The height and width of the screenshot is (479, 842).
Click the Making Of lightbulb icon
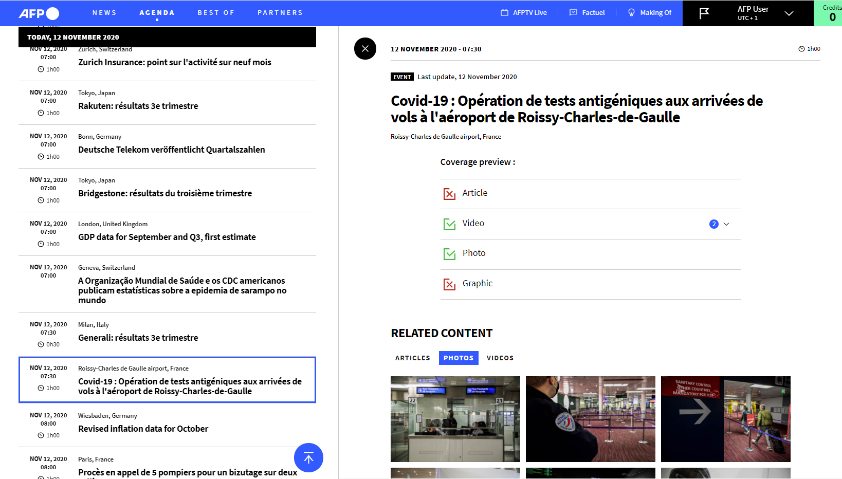(x=632, y=12)
